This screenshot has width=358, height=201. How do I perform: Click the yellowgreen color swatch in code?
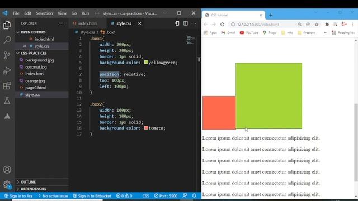[146, 62]
